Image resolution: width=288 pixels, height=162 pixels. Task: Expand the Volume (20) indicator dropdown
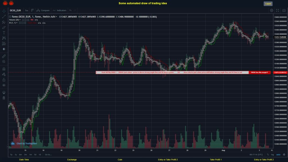click(20, 20)
